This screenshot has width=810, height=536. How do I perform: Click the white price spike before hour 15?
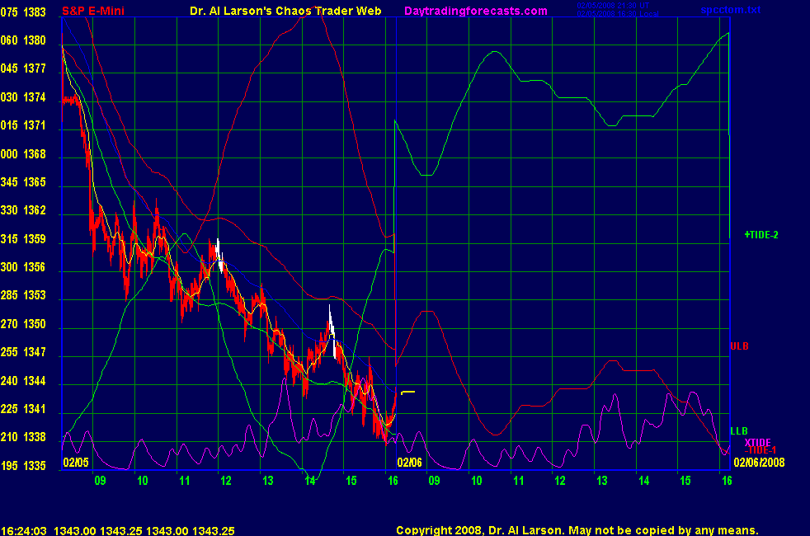coord(331,322)
